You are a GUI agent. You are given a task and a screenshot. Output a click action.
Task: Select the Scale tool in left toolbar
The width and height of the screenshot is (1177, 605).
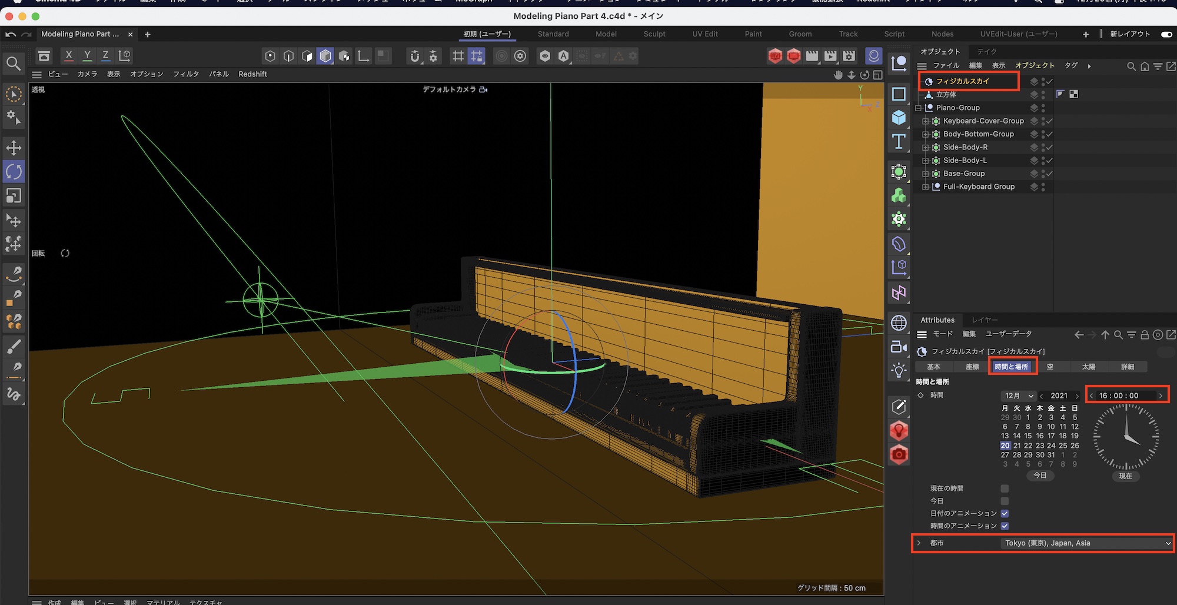point(14,195)
